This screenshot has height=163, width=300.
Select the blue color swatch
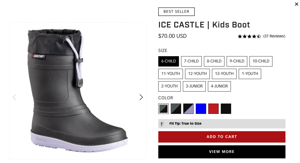tap(201, 109)
